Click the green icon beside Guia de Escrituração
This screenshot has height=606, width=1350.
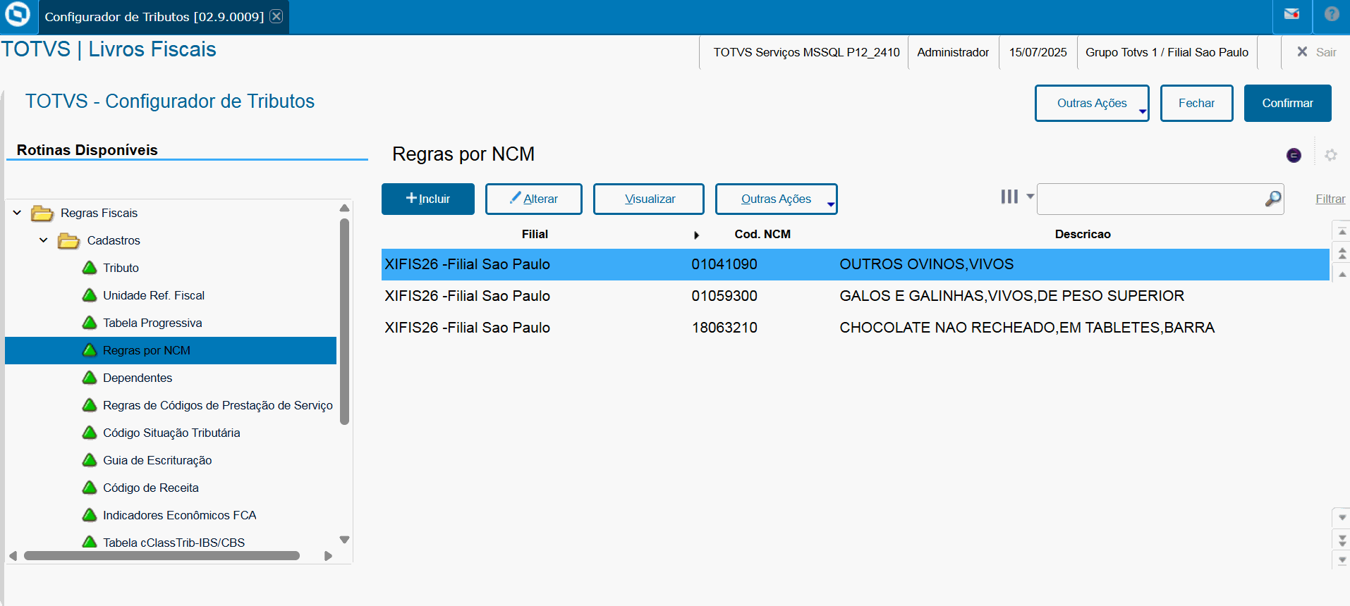[90, 460]
